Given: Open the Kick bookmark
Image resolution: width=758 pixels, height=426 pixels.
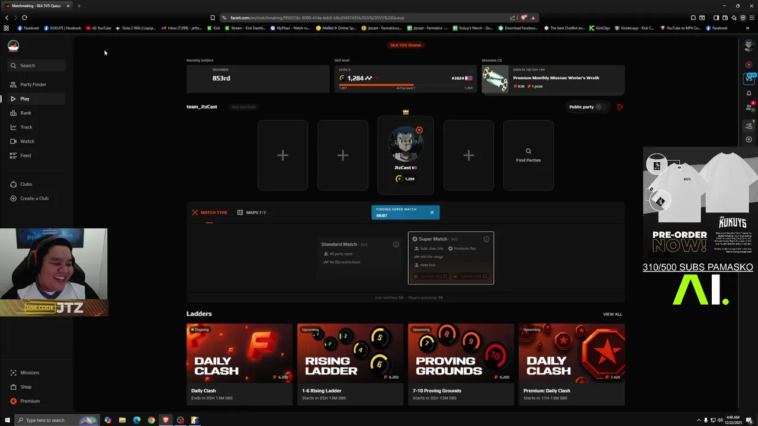Looking at the screenshot, I should click(214, 28).
